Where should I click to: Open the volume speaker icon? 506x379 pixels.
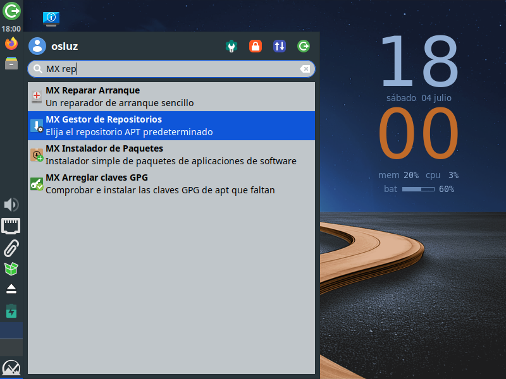tap(11, 205)
